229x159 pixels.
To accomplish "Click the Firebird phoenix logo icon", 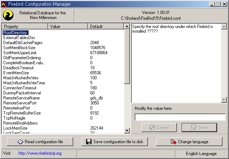I will (x=8, y=15).
